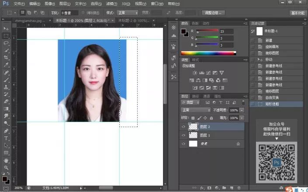Click the add layer style fx icon

coord(202,188)
